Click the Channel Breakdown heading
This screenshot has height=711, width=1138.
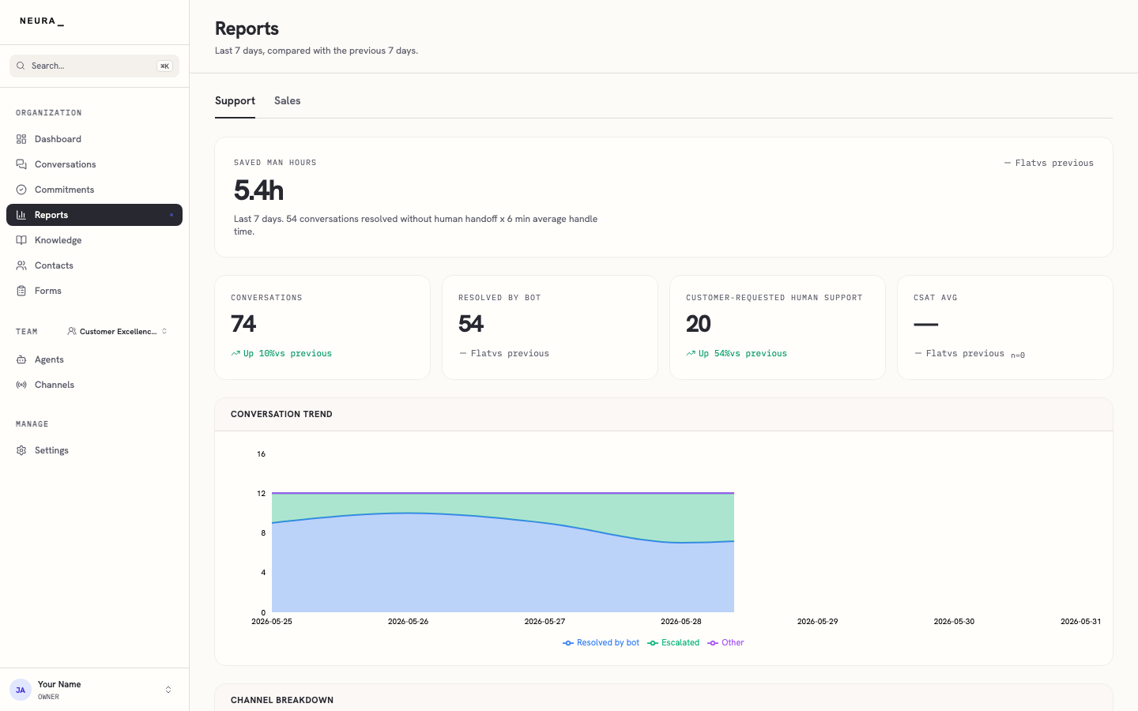[282, 700]
